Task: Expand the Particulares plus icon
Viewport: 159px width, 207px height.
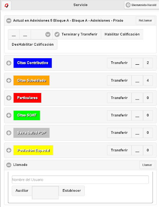Action: tap(9, 98)
